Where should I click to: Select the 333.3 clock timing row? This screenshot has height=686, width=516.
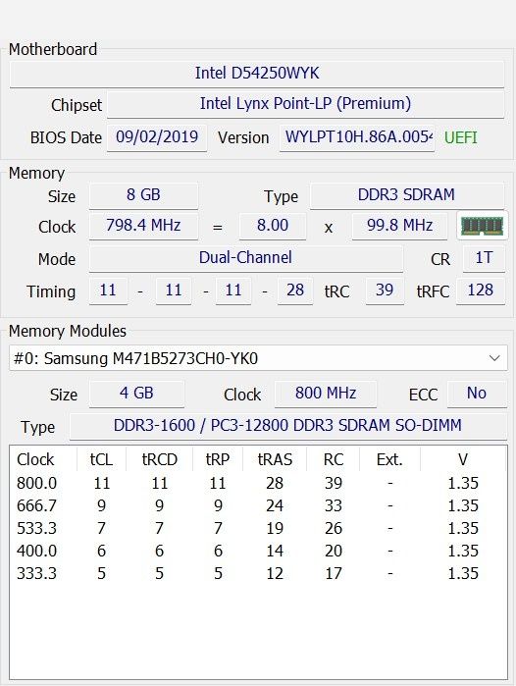point(258,573)
